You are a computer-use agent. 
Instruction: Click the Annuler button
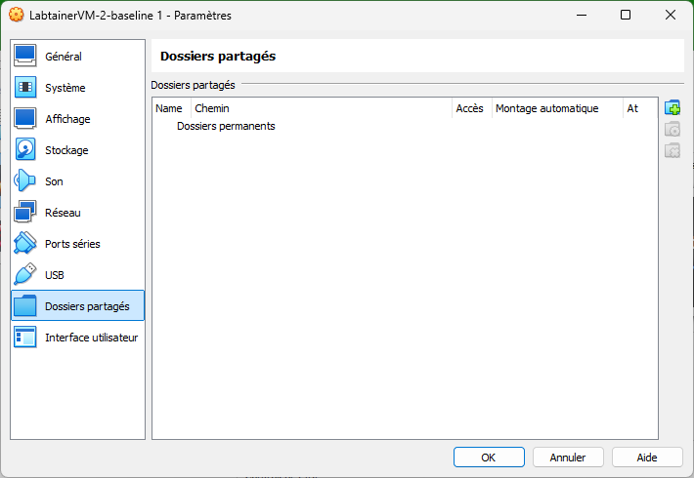(568, 457)
